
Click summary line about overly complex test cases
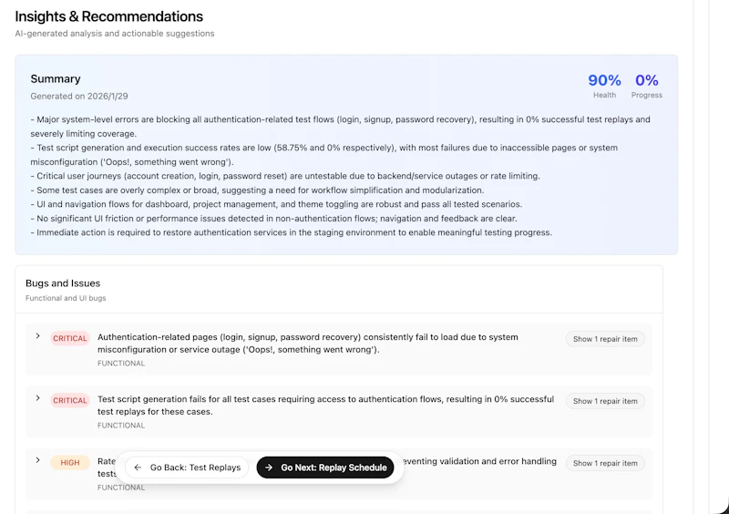257,190
